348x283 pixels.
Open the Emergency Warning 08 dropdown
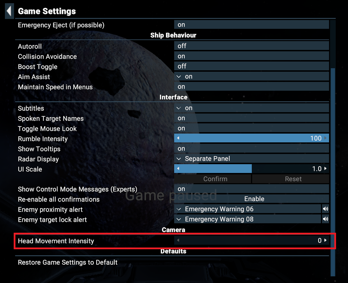pyautogui.click(x=248, y=219)
